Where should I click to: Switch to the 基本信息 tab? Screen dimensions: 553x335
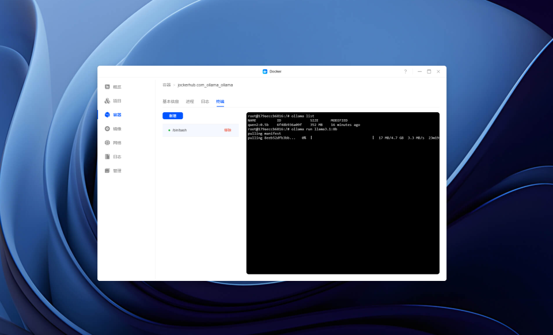pos(171,101)
